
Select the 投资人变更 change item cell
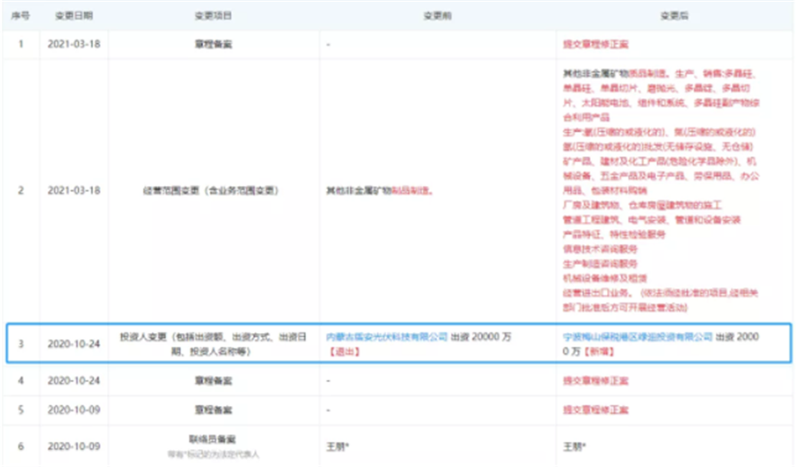[x=213, y=343]
